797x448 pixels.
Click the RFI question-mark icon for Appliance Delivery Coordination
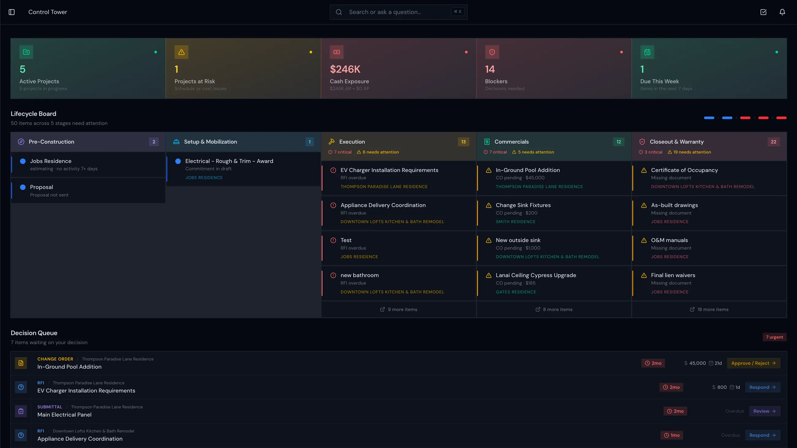[21, 435]
